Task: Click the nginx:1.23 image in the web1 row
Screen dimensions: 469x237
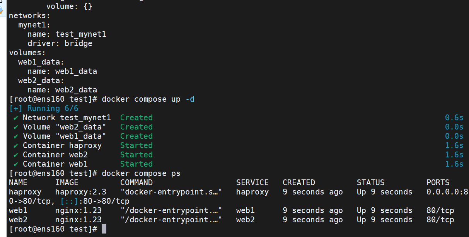Action: 78,210
